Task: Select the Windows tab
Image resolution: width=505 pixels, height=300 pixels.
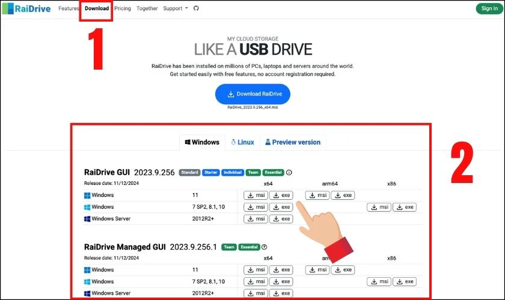Action: pyautogui.click(x=202, y=142)
